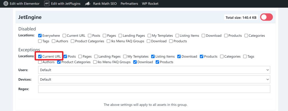The width and height of the screenshot is (288, 111).
Task: Uncheck Exceptions Download box beside Listing Items
Action: tap(179, 57)
